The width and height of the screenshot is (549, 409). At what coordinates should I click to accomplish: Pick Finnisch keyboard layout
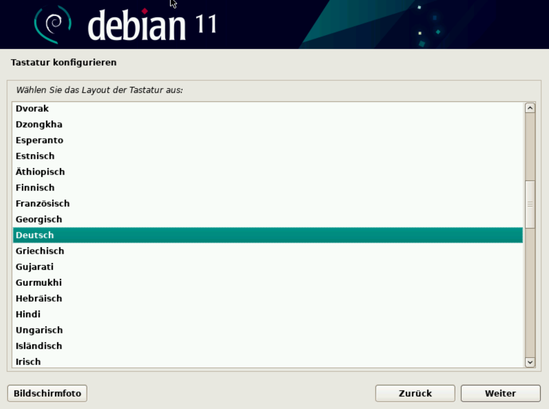[268, 188]
